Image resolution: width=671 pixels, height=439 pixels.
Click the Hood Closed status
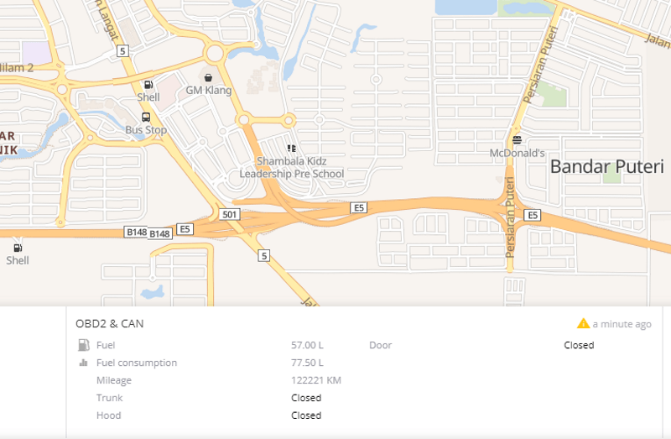[x=306, y=415]
